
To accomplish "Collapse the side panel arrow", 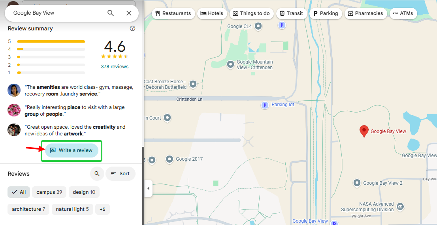I will (x=148, y=189).
